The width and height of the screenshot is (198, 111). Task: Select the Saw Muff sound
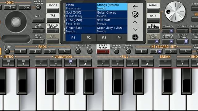pos(112,22)
